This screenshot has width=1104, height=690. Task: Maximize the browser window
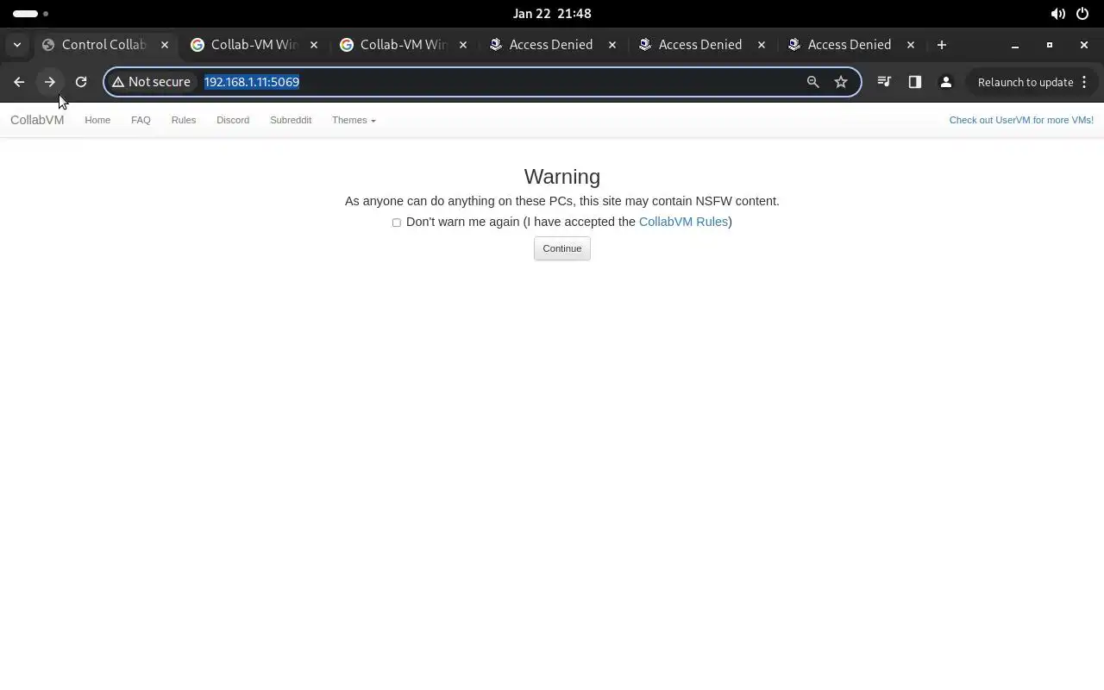(x=1050, y=45)
